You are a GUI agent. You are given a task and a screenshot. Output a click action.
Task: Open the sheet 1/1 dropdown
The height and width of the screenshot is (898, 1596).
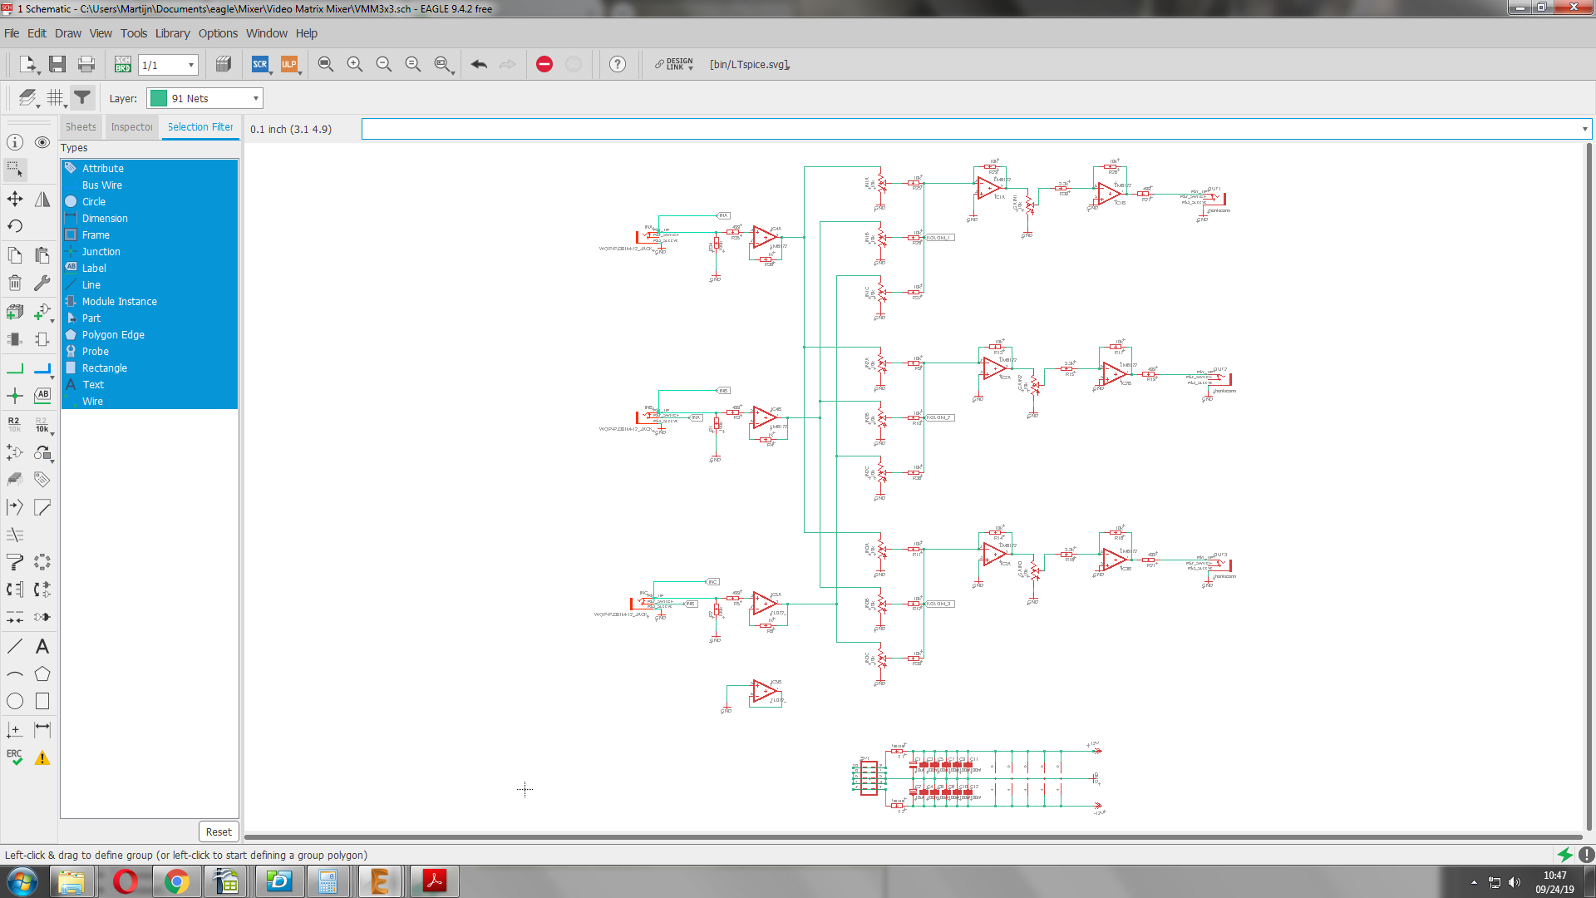(x=168, y=65)
